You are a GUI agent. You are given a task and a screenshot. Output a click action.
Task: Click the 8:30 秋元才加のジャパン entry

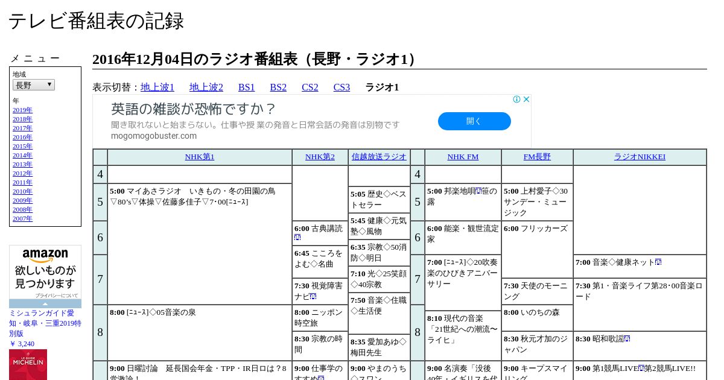coord(537,344)
